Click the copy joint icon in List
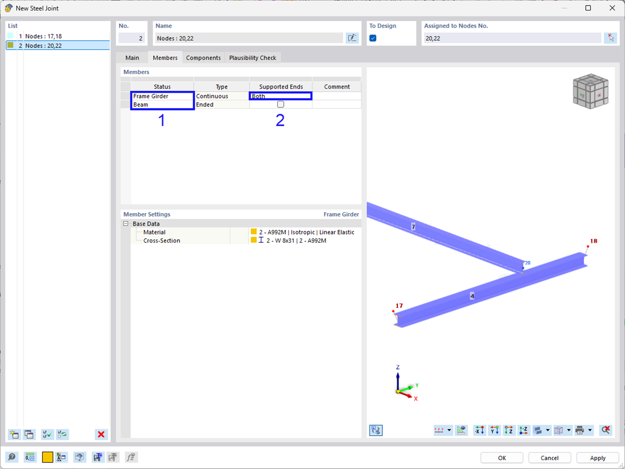 (29, 434)
